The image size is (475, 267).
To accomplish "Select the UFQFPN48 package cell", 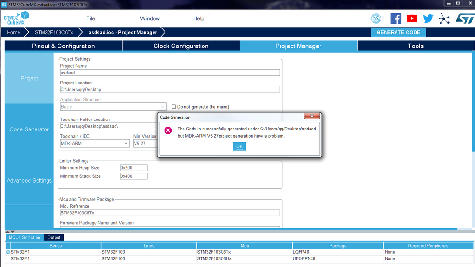I will 338,258.
